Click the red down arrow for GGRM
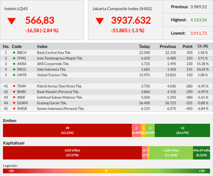The height and width of the screenshot is (176, 213). pyautogui.click(x=14, y=103)
